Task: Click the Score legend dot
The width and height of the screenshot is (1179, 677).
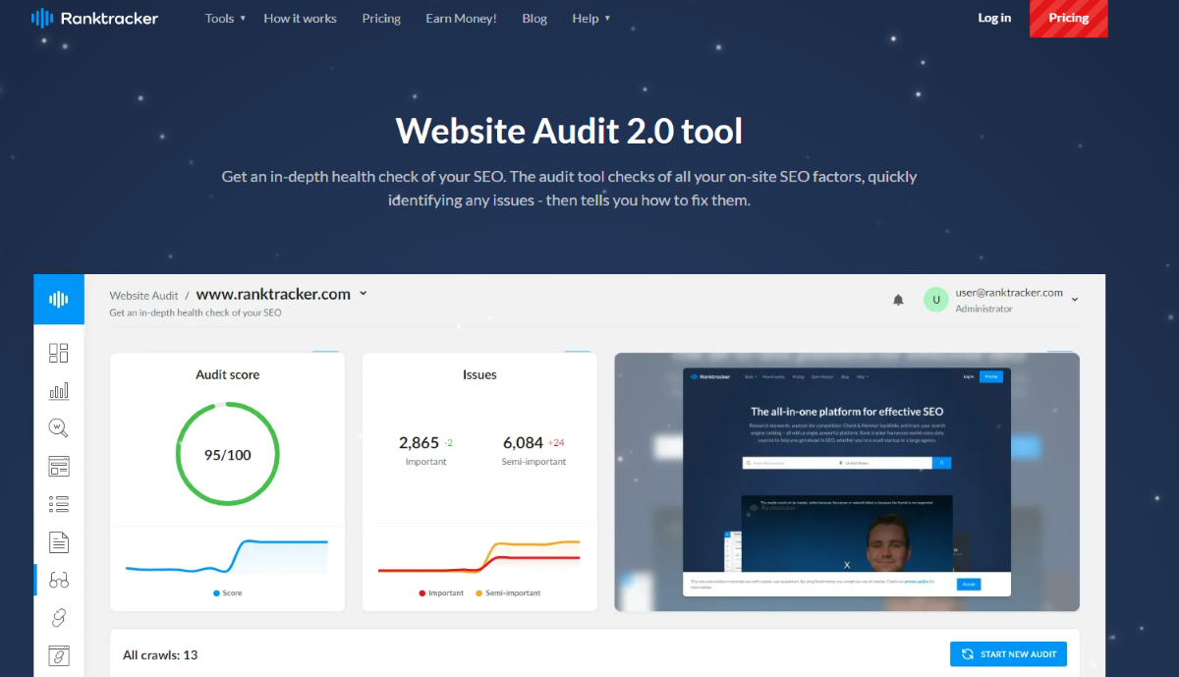Action: point(216,593)
